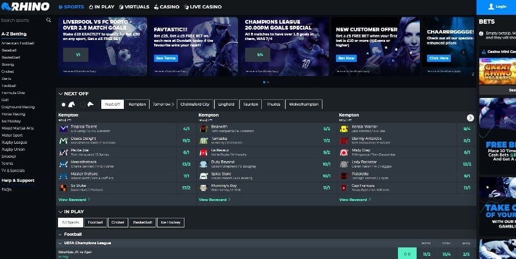Click the 0-0 score box
The height and width of the screenshot is (259, 516).
pyautogui.click(x=407, y=253)
